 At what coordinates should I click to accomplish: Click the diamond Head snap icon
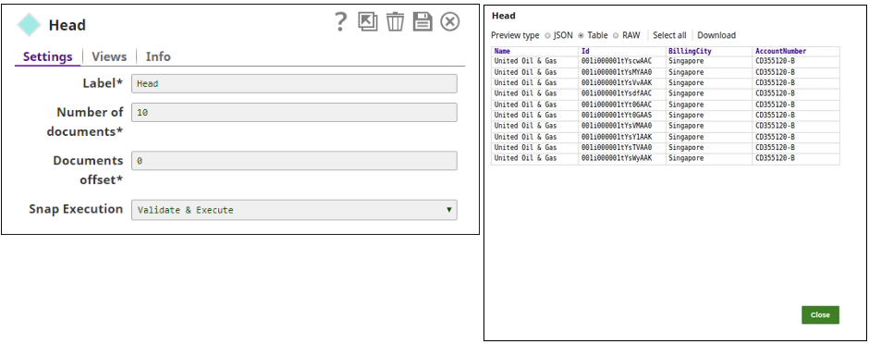click(x=29, y=24)
